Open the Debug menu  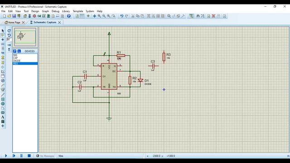[x=55, y=11]
